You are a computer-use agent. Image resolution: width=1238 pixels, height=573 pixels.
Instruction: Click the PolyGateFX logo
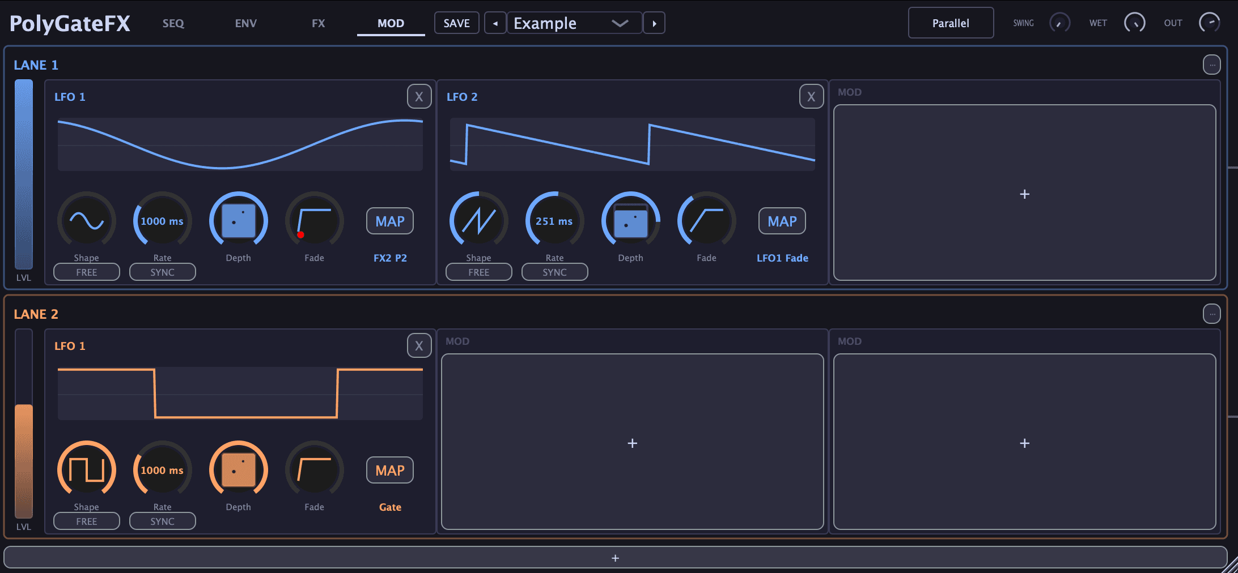click(x=70, y=23)
